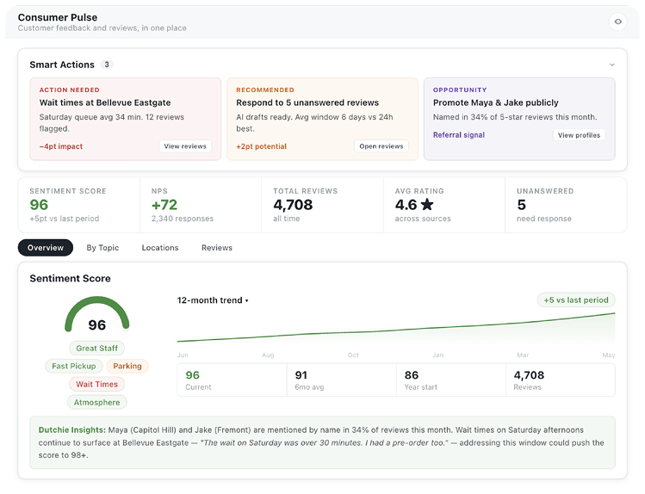Switch to the By Topic tab
This screenshot has width=645, height=494.
pos(102,248)
